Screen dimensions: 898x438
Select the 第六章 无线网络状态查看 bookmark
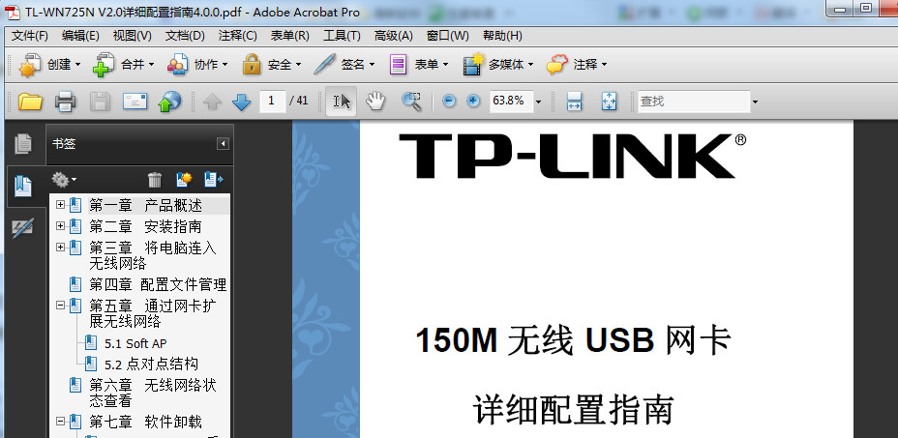click(152, 393)
